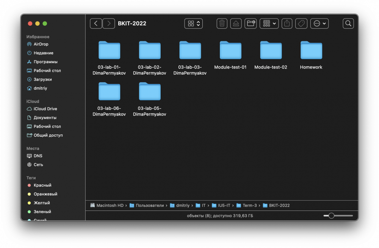Create new folder with toolbar icon
The image size is (379, 248).
pyautogui.click(x=251, y=23)
